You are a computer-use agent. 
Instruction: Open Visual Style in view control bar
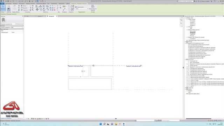[34, 119]
